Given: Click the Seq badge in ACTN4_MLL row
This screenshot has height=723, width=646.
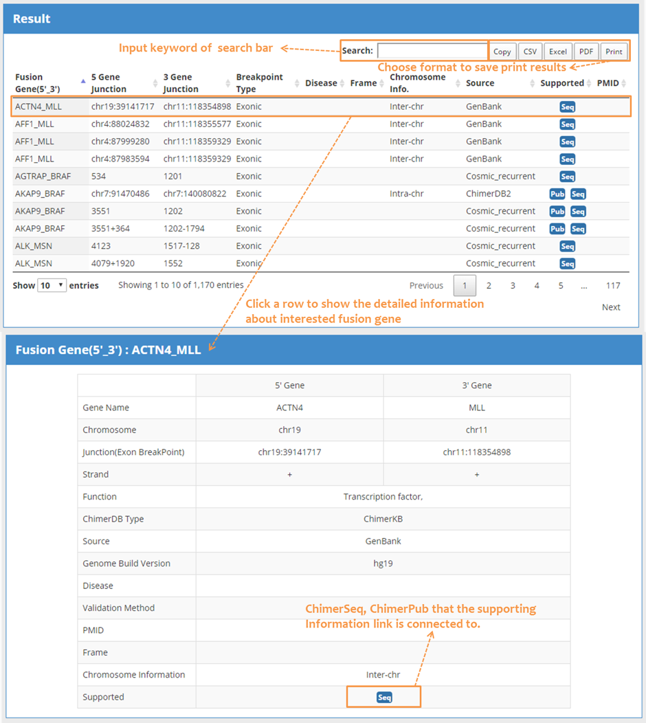Looking at the screenshot, I should point(567,107).
